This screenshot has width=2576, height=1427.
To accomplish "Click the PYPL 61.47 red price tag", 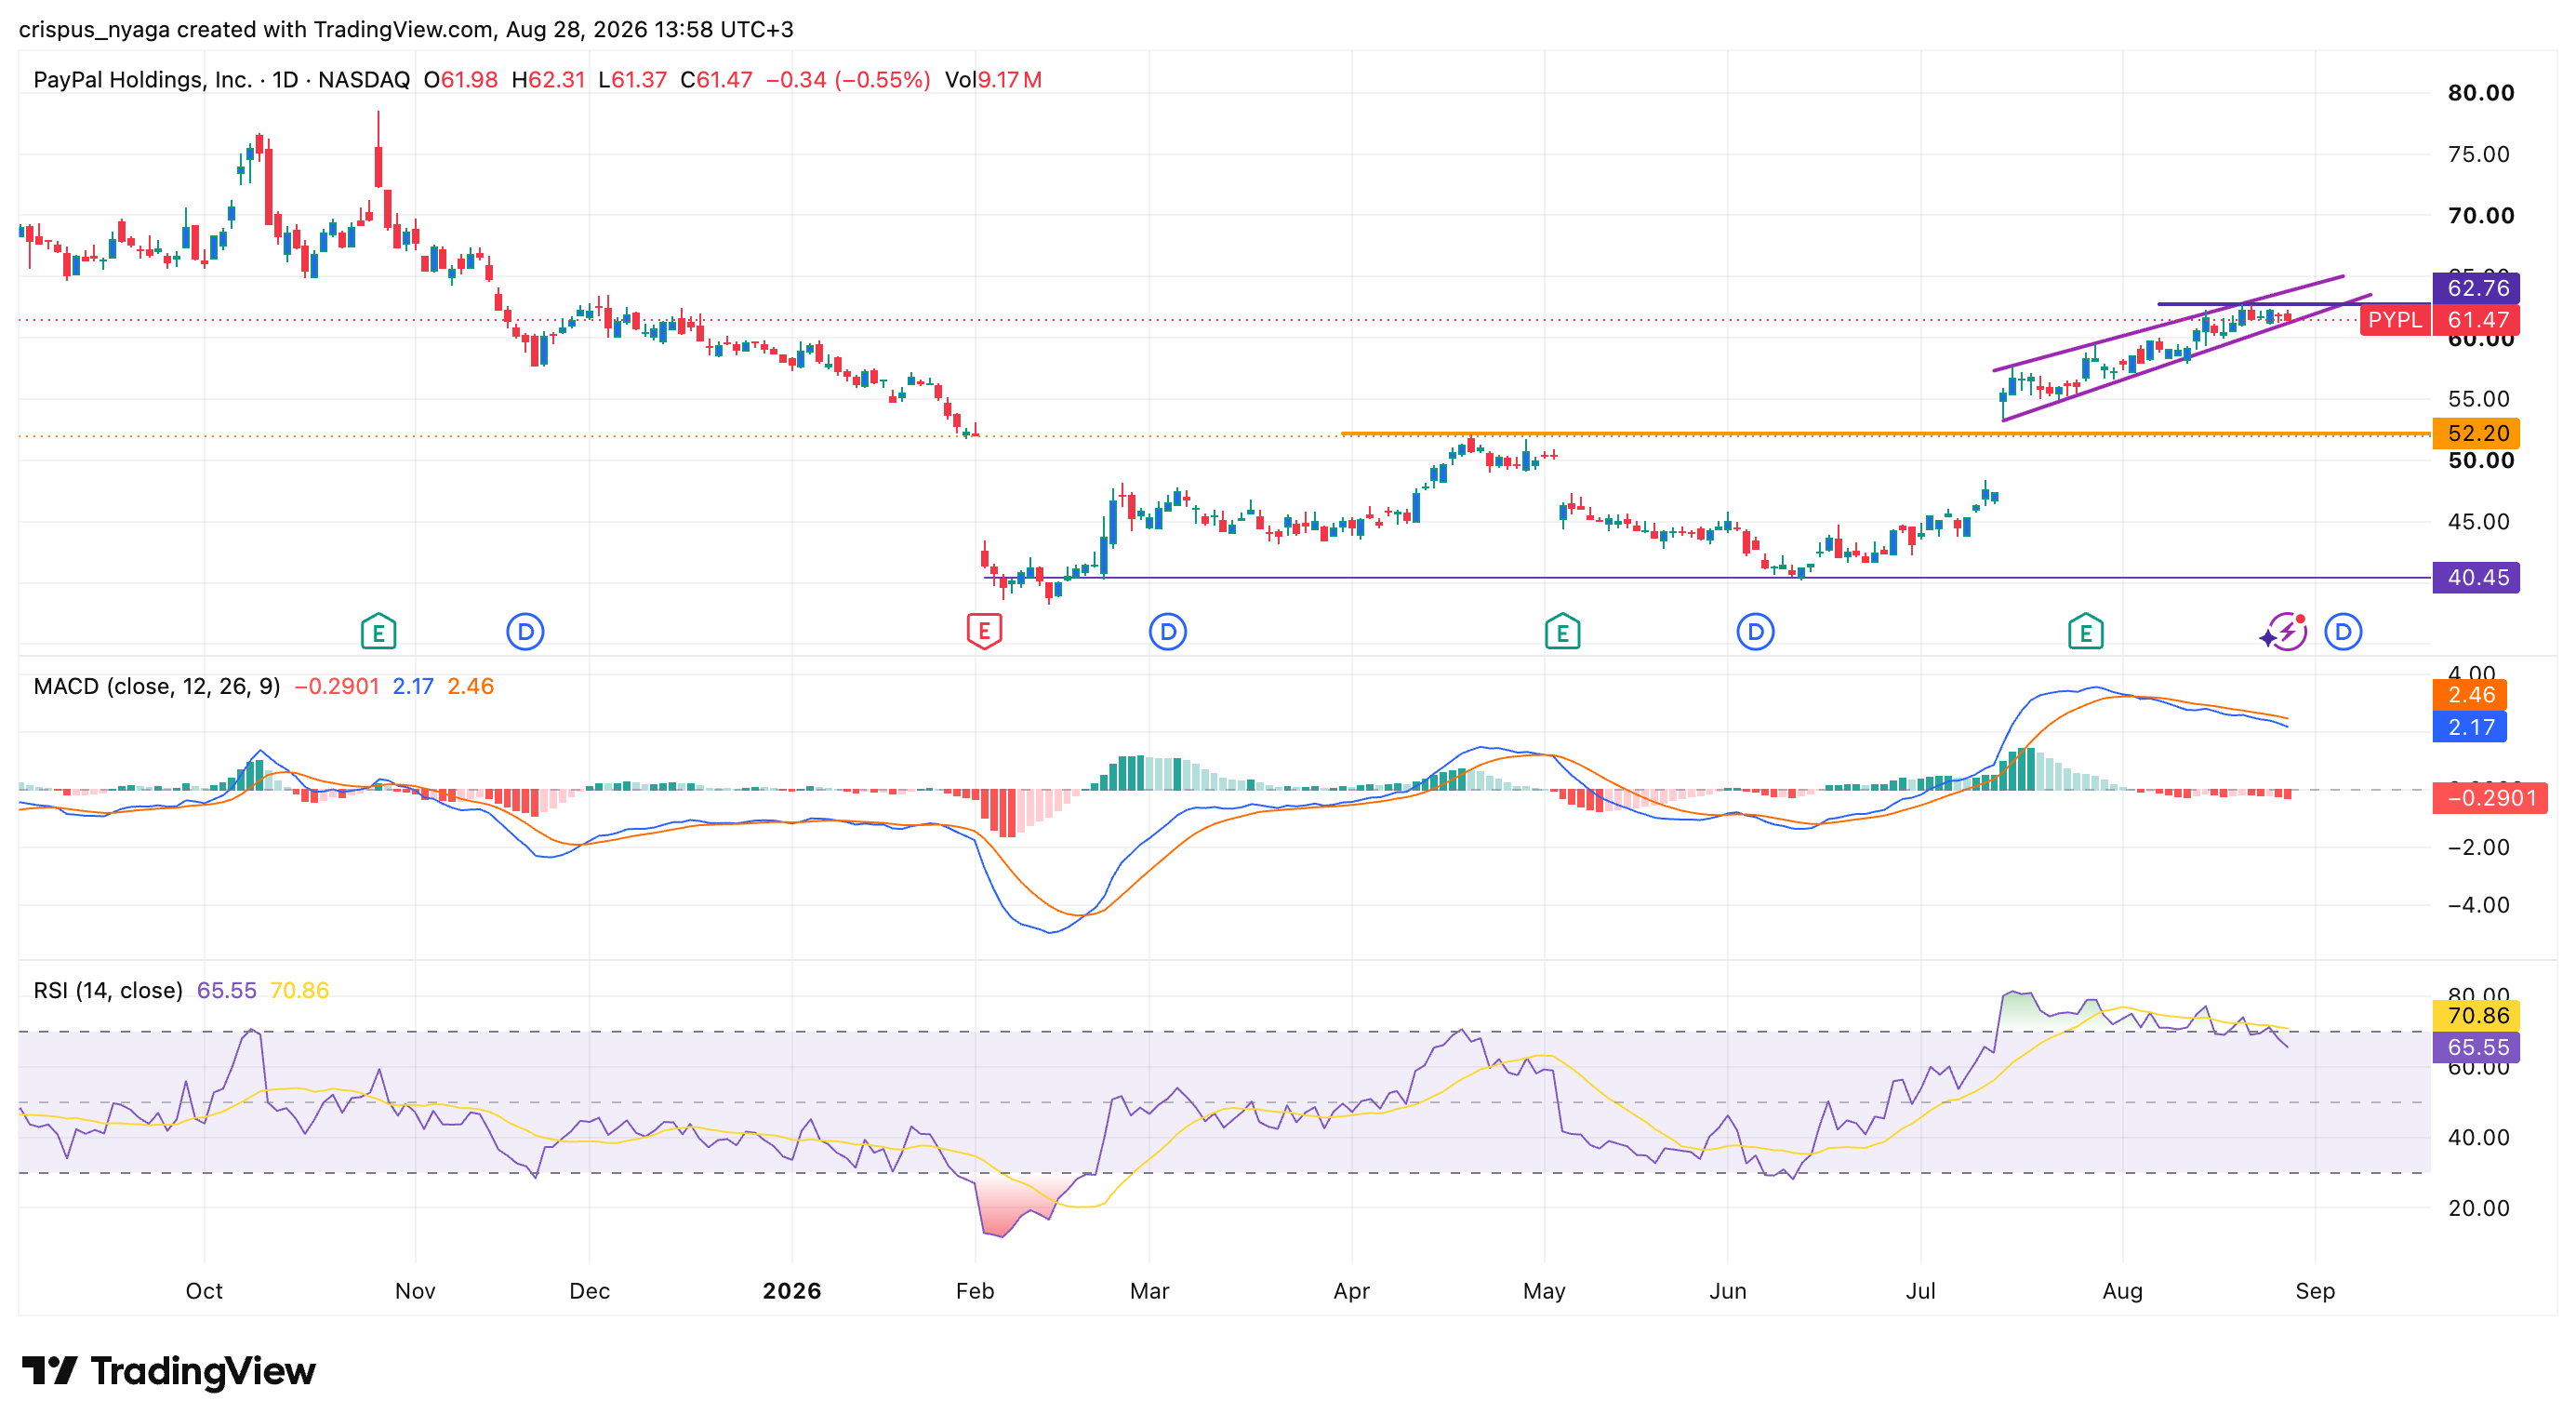I will (2440, 320).
